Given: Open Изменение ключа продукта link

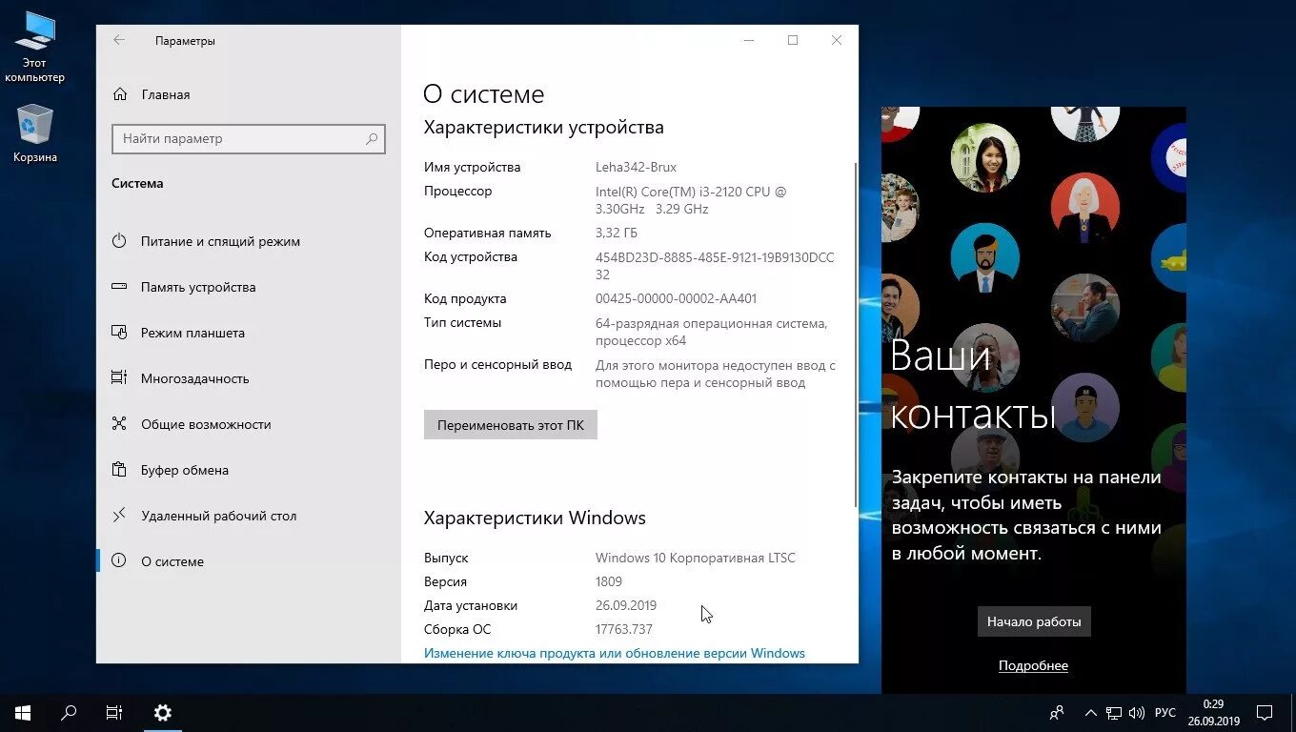Looking at the screenshot, I should pos(615,653).
